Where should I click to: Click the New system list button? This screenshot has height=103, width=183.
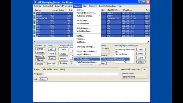[141, 49]
